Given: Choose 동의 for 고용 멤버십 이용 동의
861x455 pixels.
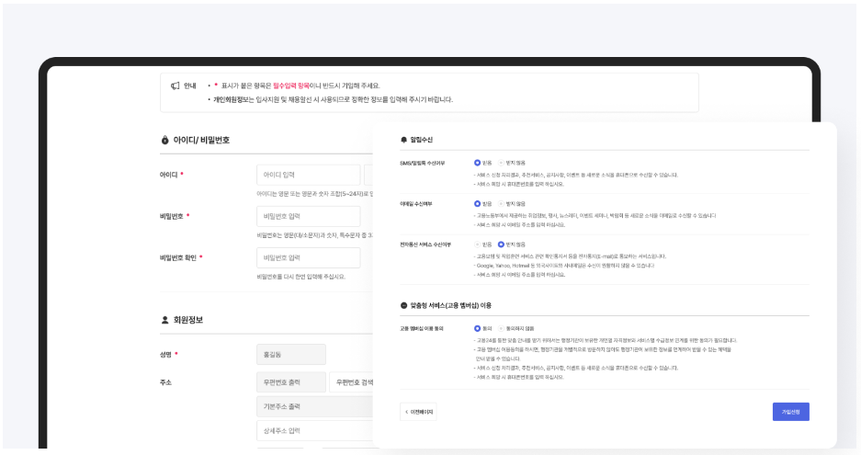Looking at the screenshot, I should pyautogui.click(x=477, y=329).
